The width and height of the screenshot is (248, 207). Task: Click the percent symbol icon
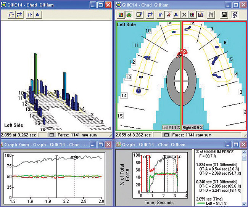[x=184, y=15]
